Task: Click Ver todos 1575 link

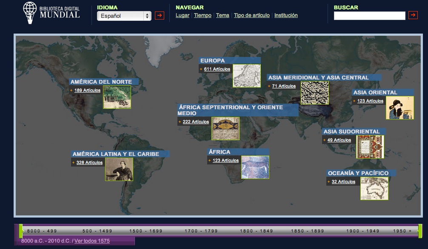Action: 92,241
